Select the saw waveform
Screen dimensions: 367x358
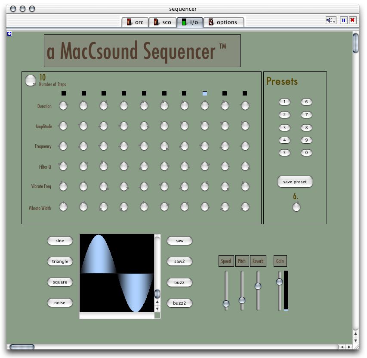(x=179, y=241)
